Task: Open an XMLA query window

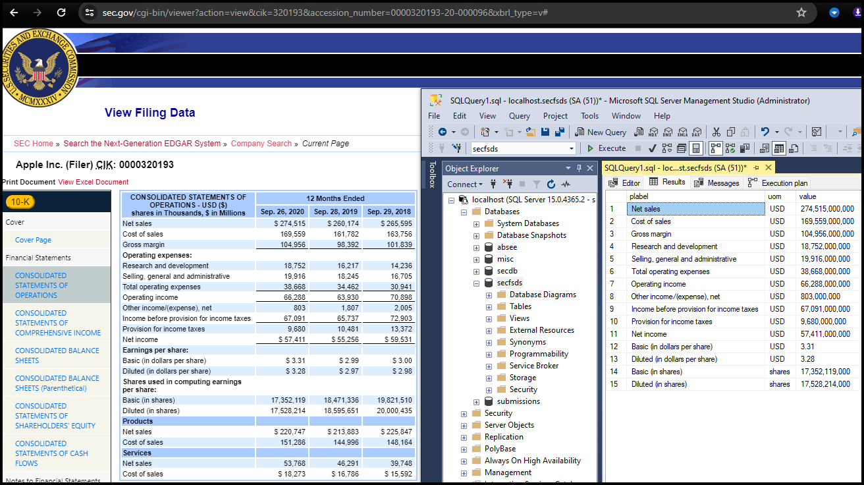Action: (682, 132)
